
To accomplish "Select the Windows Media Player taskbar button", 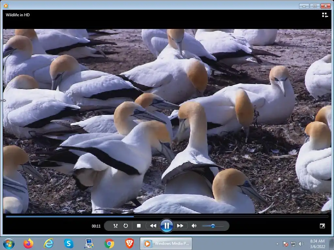I will 166,243.
